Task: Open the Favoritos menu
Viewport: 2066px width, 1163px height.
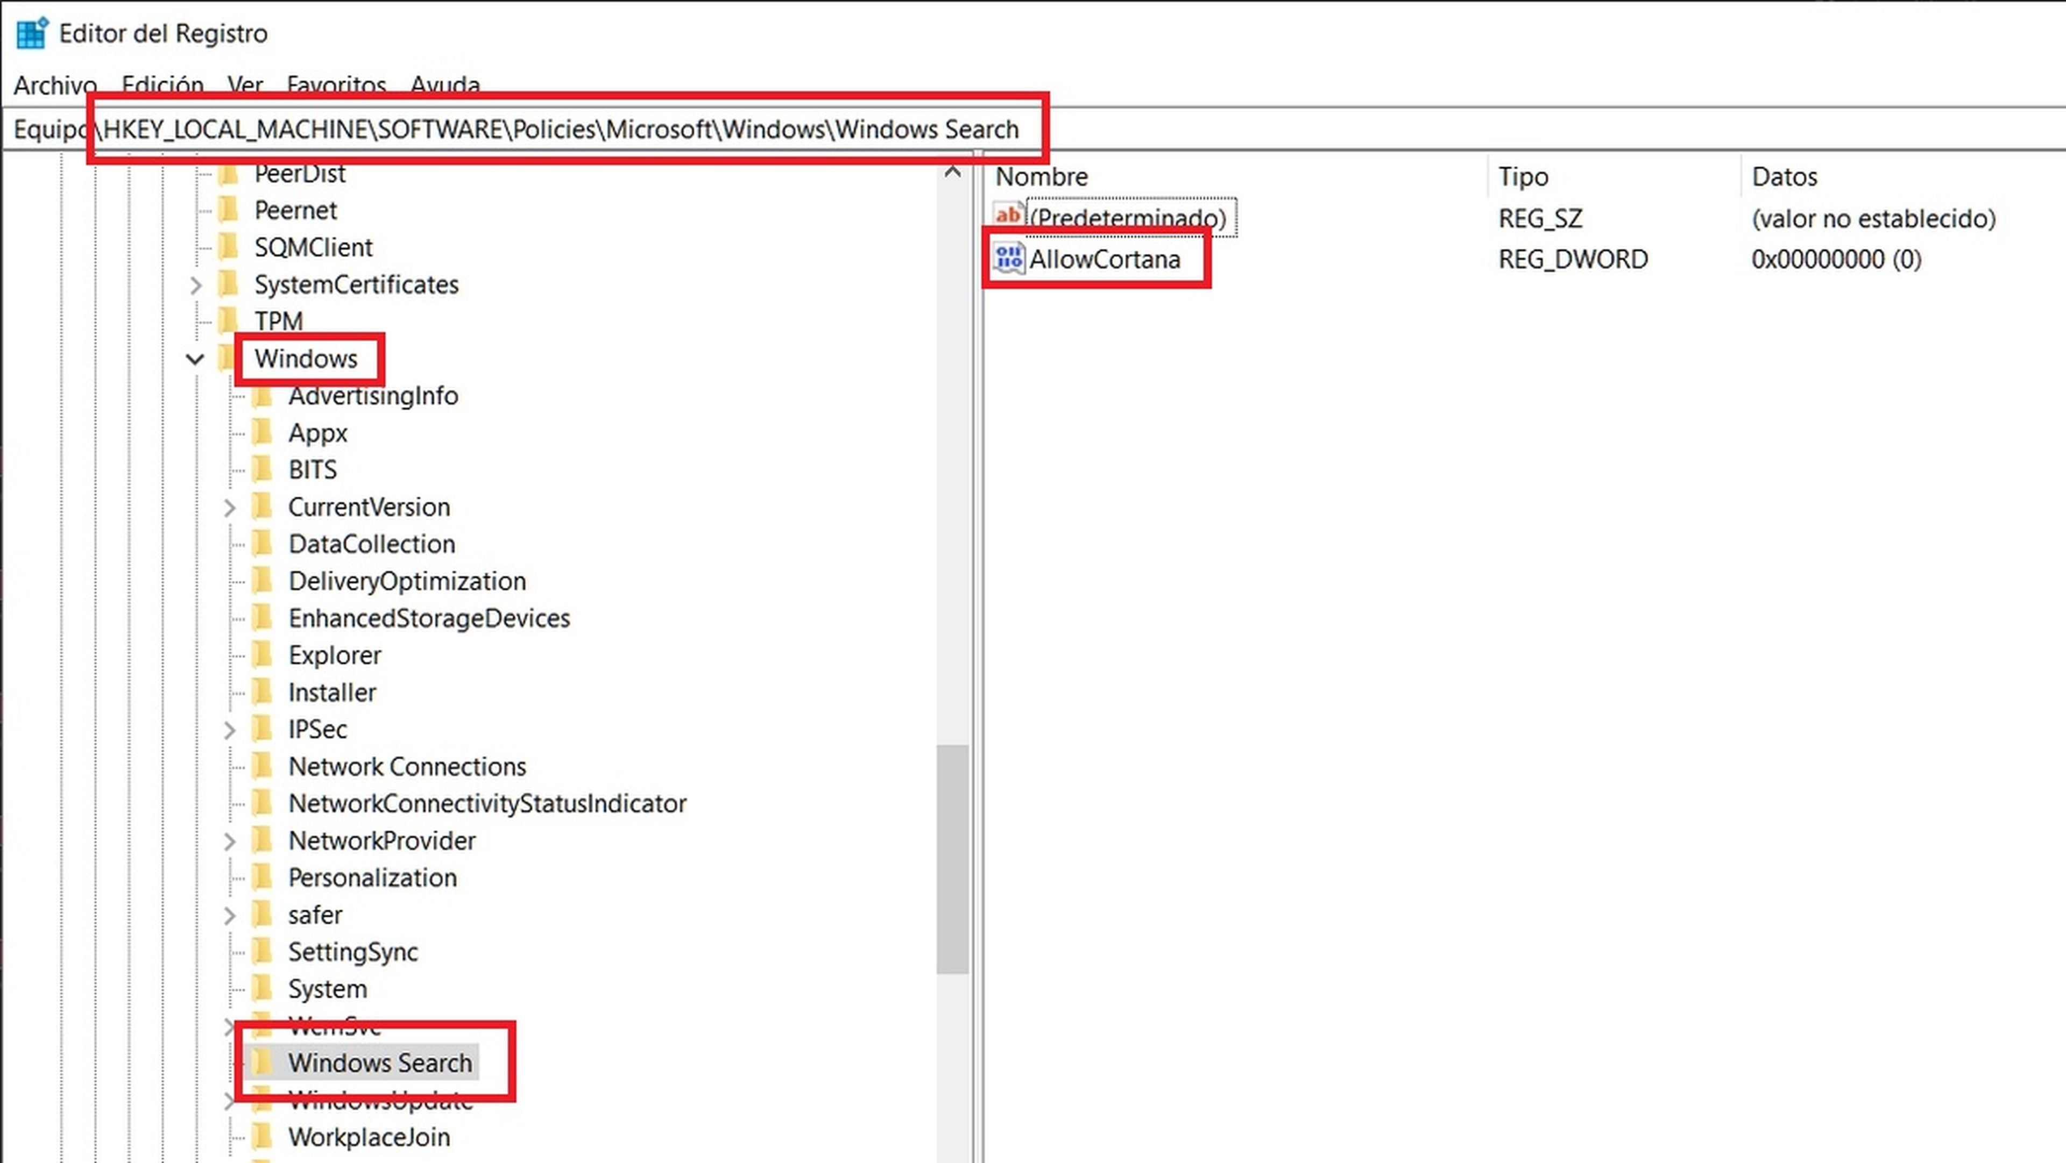Action: [x=337, y=84]
